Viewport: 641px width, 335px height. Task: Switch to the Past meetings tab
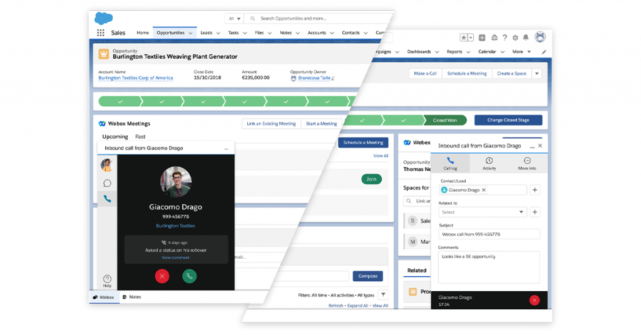click(x=140, y=137)
